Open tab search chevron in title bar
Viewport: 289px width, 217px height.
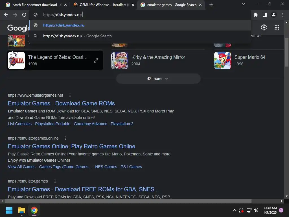(244, 4)
